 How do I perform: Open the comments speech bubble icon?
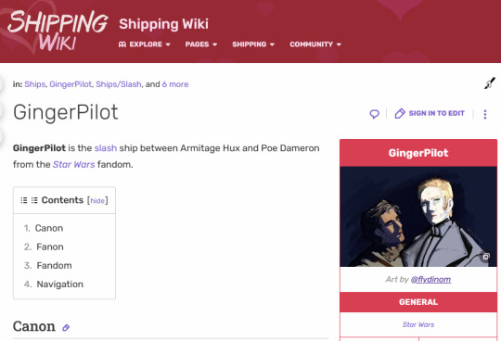[x=375, y=114]
